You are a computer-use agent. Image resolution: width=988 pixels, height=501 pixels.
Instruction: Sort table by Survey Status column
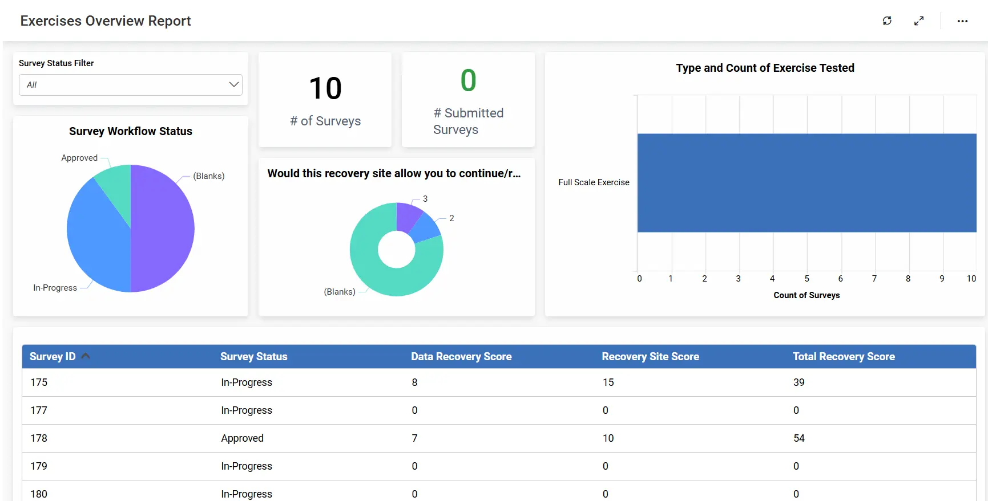pyautogui.click(x=253, y=357)
